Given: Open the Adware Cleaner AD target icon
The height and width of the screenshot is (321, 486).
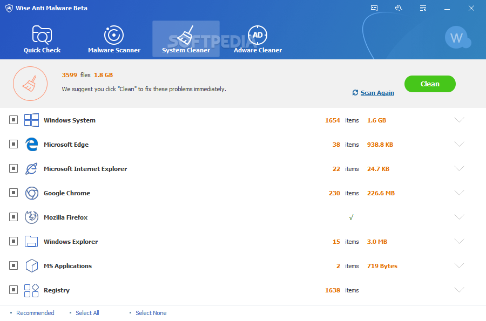Looking at the screenshot, I should click(x=258, y=35).
